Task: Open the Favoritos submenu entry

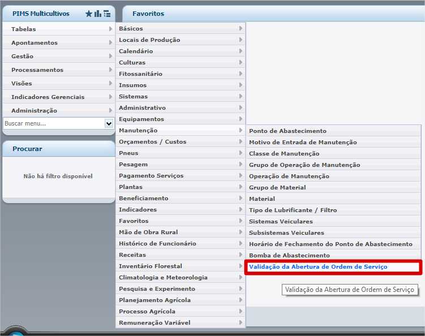Action: [181, 221]
